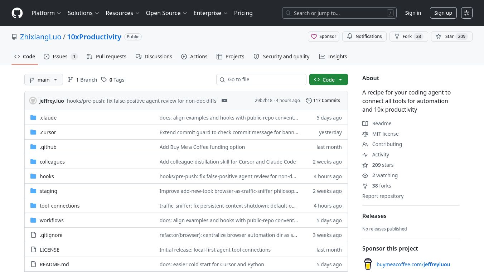Switch to the Issues tab
This screenshot has width=484, height=272.
click(x=60, y=57)
